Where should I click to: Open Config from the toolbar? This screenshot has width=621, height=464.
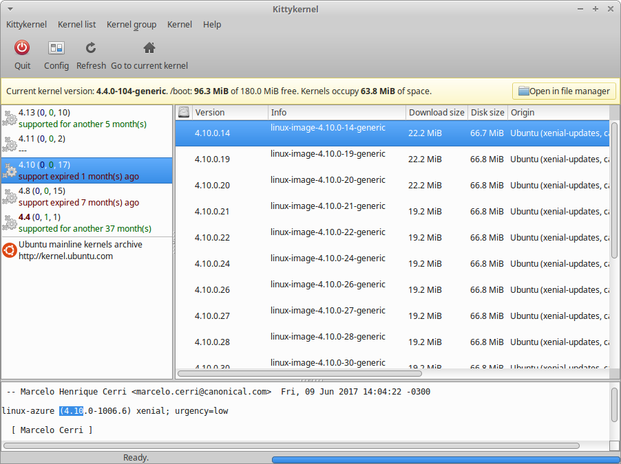tap(56, 48)
